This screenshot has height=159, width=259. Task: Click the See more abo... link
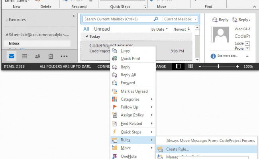228,56
